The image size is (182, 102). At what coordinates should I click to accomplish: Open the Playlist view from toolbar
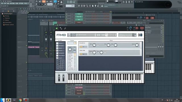pyautogui.click(x=79, y=6)
